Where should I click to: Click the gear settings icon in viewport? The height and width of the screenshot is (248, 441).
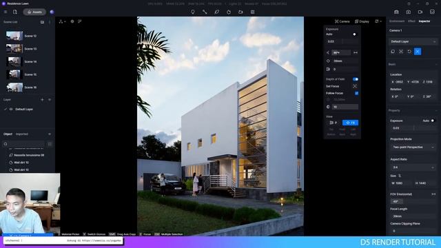[72, 21]
